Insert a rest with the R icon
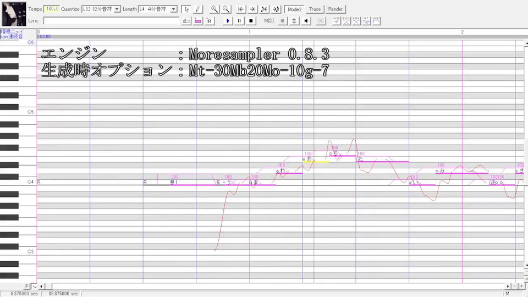528x297 pixels. (x=209, y=21)
